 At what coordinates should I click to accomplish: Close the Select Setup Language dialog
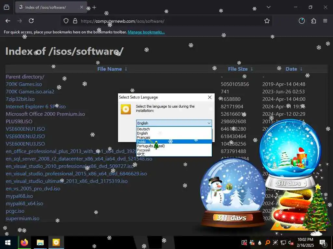click(x=210, y=97)
